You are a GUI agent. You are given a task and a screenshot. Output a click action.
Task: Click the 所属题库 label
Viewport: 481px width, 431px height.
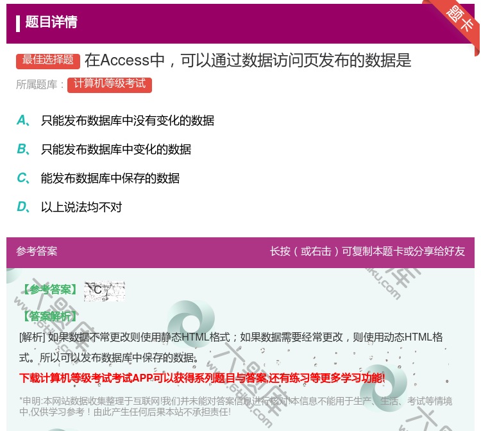40,85
